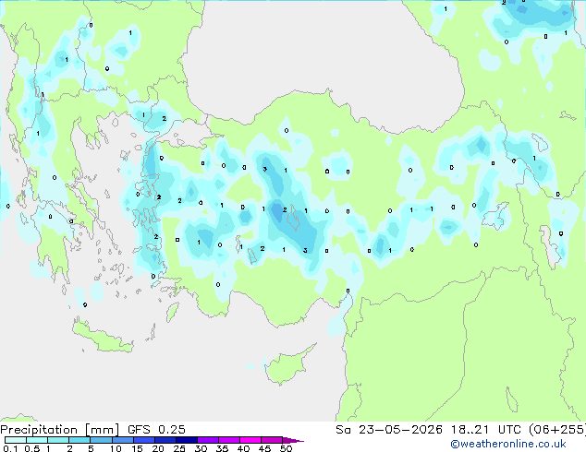This screenshot has height=452, width=586.
Task: Click the '30' legend scale label
Action: (201, 448)
